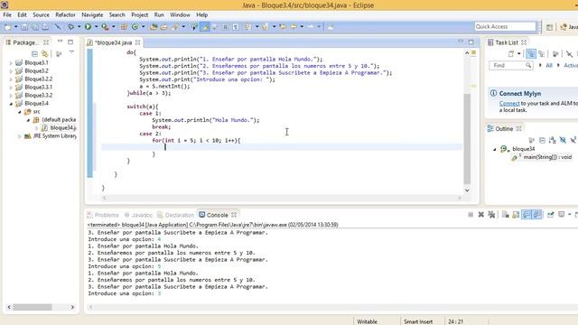Collapse the src folder node
The image size is (578, 325).
pos(20,112)
